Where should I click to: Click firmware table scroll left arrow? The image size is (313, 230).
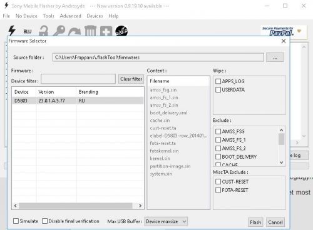coord(15,206)
